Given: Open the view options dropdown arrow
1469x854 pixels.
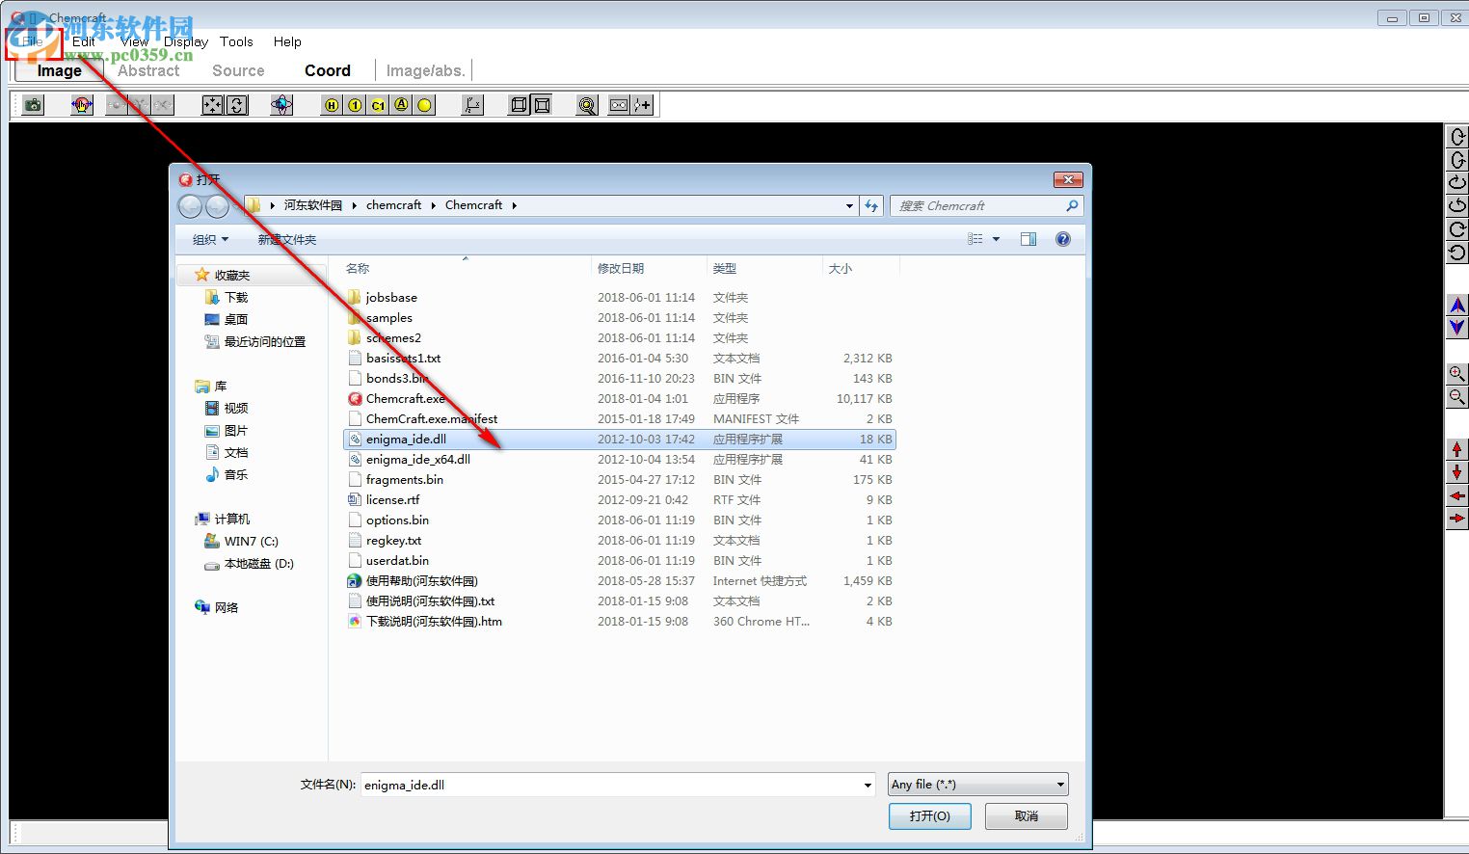Looking at the screenshot, I should 996,239.
